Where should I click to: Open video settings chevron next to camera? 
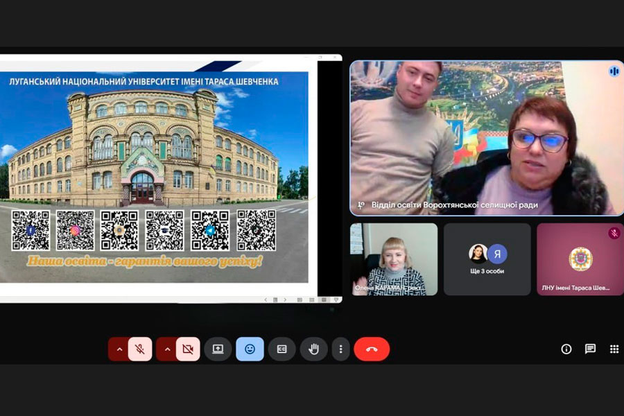click(x=168, y=349)
